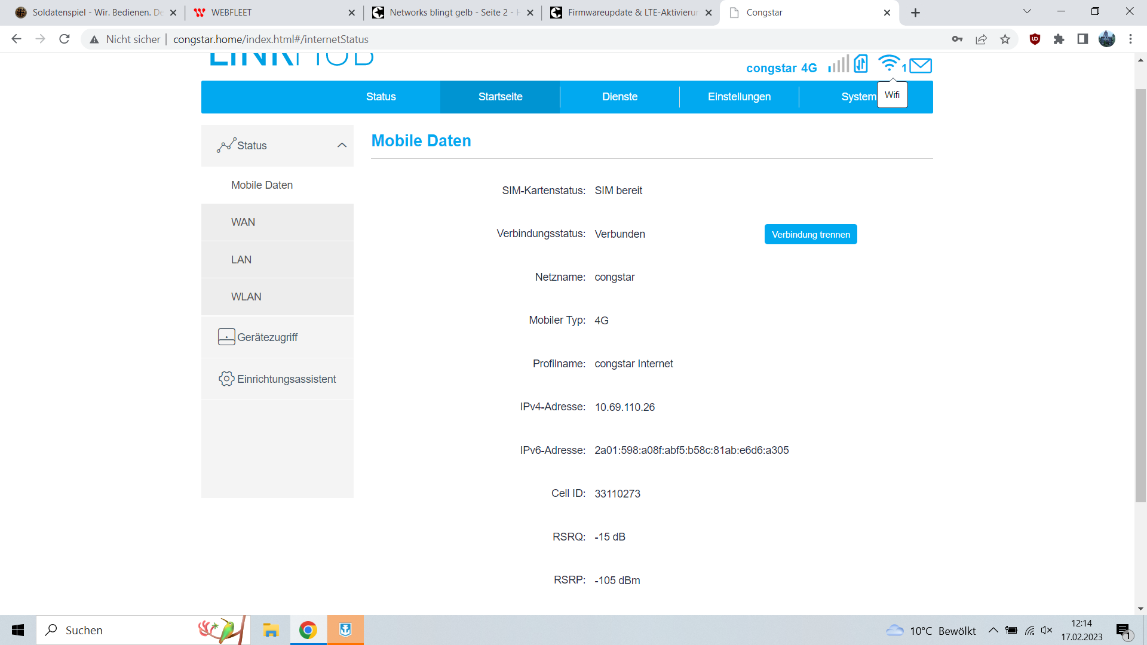Image resolution: width=1147 pixels, height=645 pixels.
Task: Show hidden system tray icons
Action: 993,630
